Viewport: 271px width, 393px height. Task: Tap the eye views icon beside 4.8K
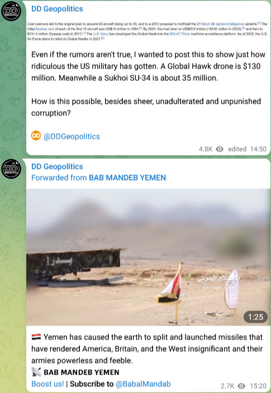point(220,149)
